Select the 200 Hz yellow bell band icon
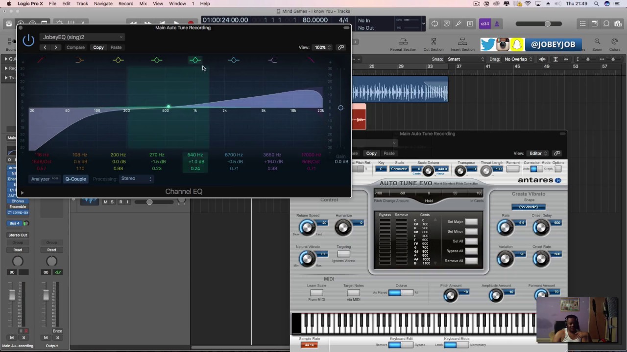Screen dimensions: 627x352 pos(118,60)
